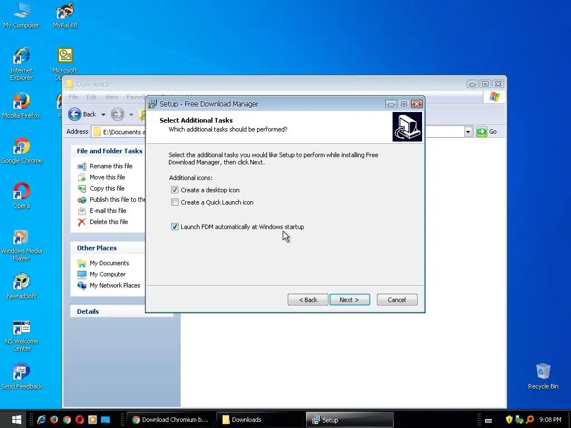The width and height of the screenshot is (571, 428).
Task: Enable Create a Quick Launch icon
Action: [x=175, y=202]
